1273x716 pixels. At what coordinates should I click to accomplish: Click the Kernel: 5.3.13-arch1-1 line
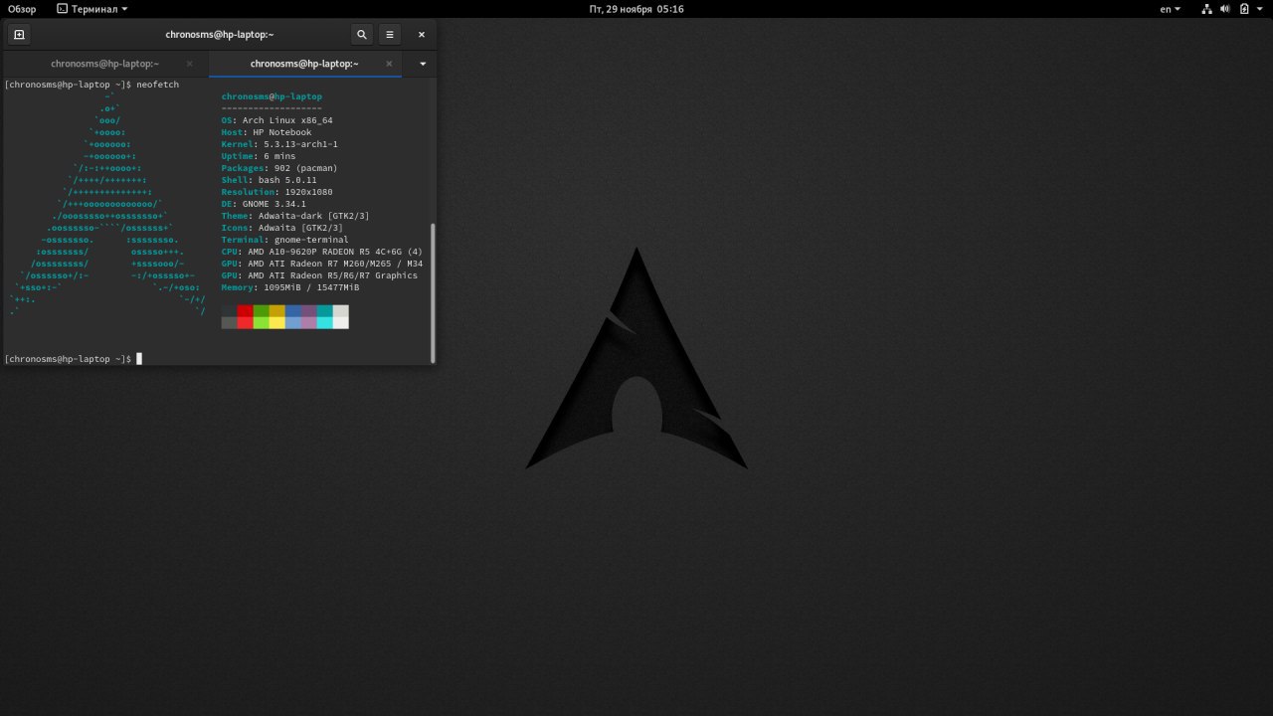[x=279, y=144]
